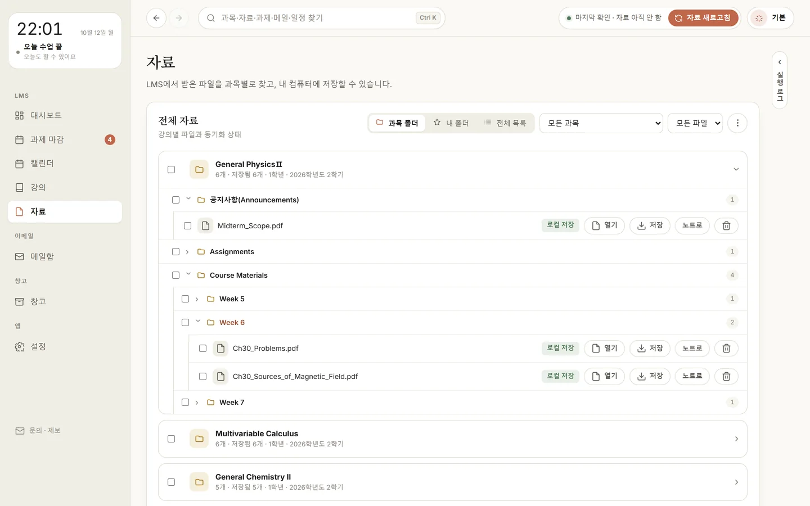Click the Week 7 folder name
The width and height of the screenshot is (810, 506).
click(232, 403)
